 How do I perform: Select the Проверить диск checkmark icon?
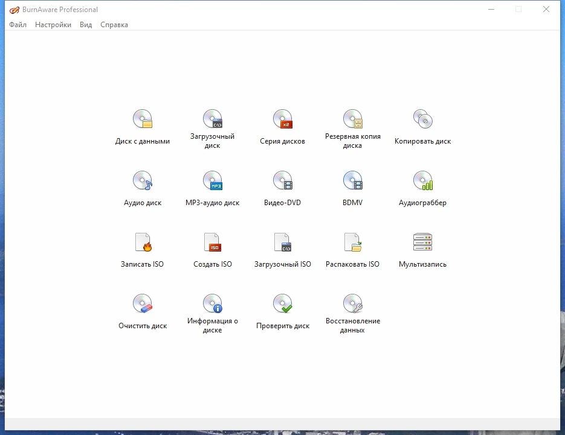[283, 303]
